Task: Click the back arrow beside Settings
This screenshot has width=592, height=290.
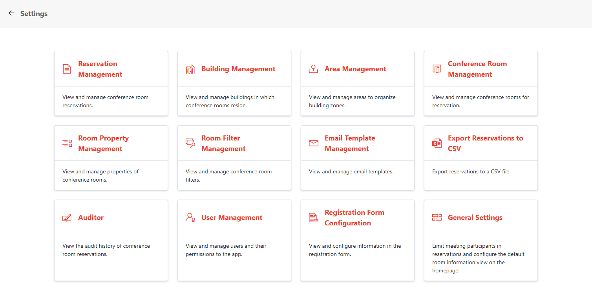Action: pos(11,13)
